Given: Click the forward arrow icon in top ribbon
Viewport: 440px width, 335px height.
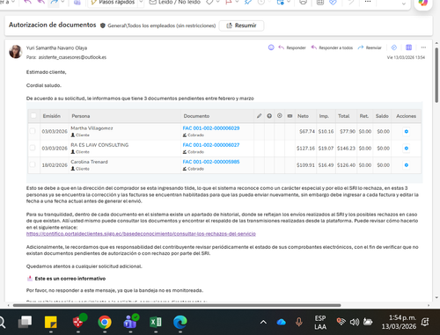Looking at the screenshot, I should coord(55,3).
